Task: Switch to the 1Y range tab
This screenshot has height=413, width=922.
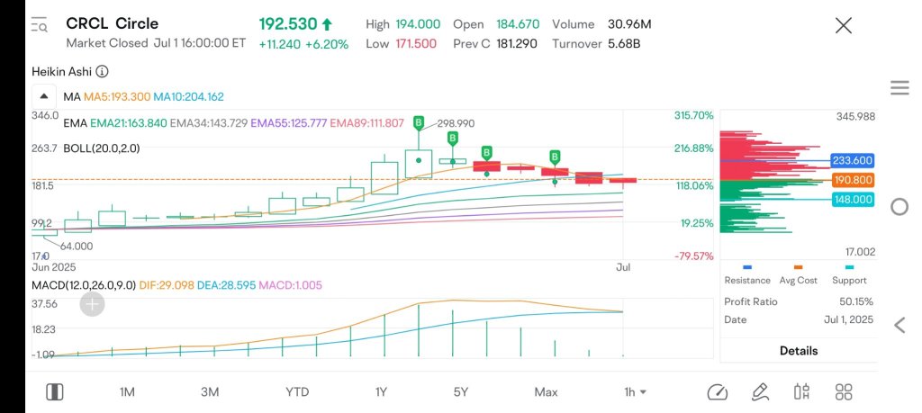Action: [x=381, y=391]
